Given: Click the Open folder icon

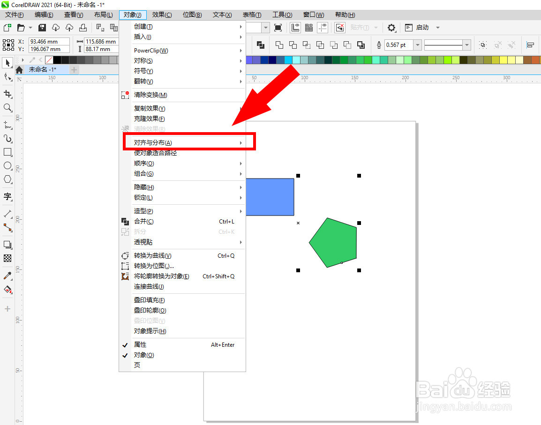Looking at the screenshot, I should click(x=21, y=28).
